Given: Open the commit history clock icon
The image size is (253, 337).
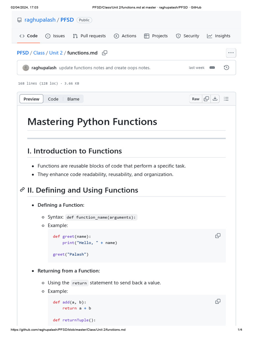Looking at the screenshot, I should (x=226, y=67).
